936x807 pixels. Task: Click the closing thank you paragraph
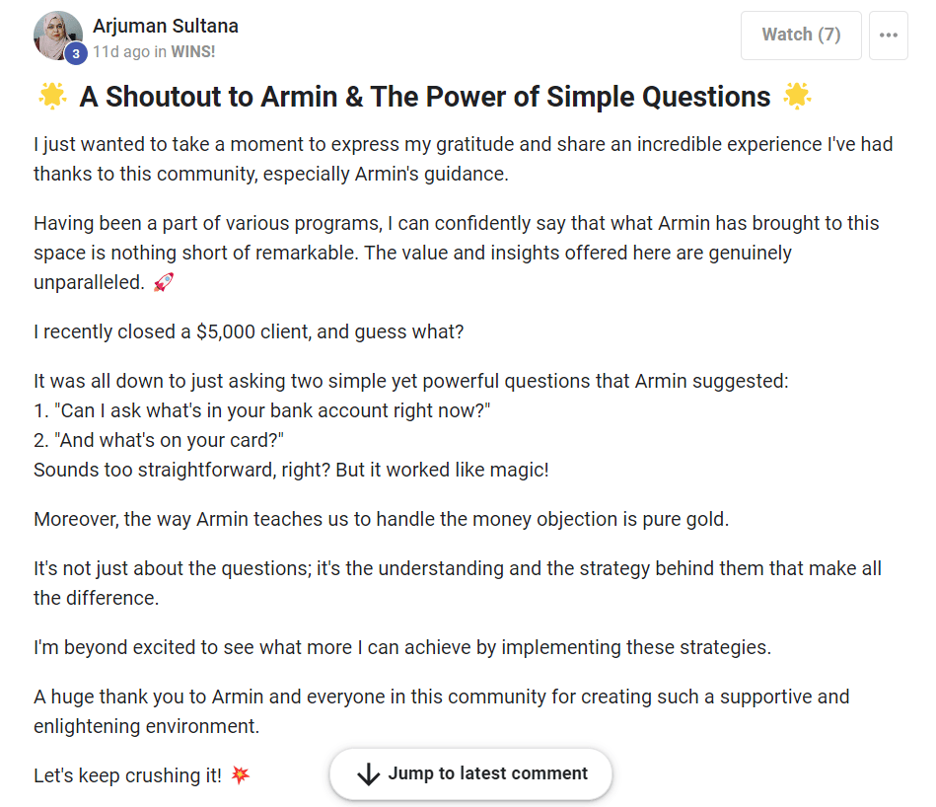[x=442, y=711]
